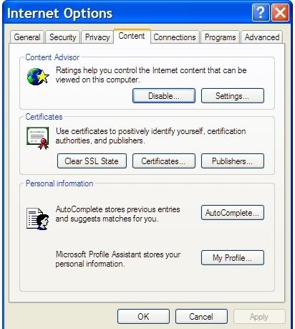The height and width of the screenshot is (329, 295).
Task: Open AutoComplete settings
Action: pos(233,213)
